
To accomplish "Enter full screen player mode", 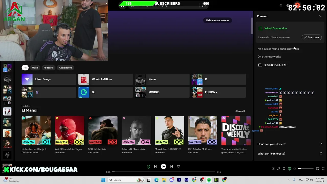I will pyautogui.click(x=323, y=169).
